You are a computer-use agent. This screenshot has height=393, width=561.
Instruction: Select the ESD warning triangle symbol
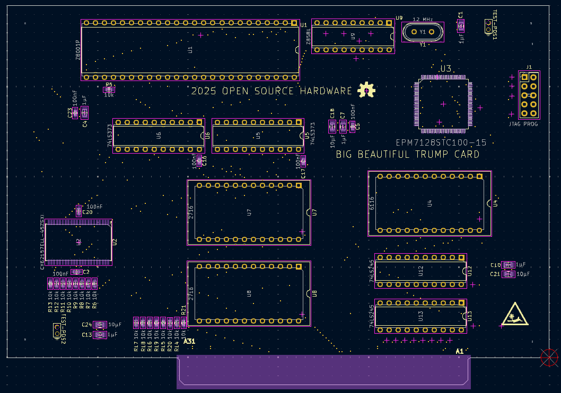click(x=514, y=314)
